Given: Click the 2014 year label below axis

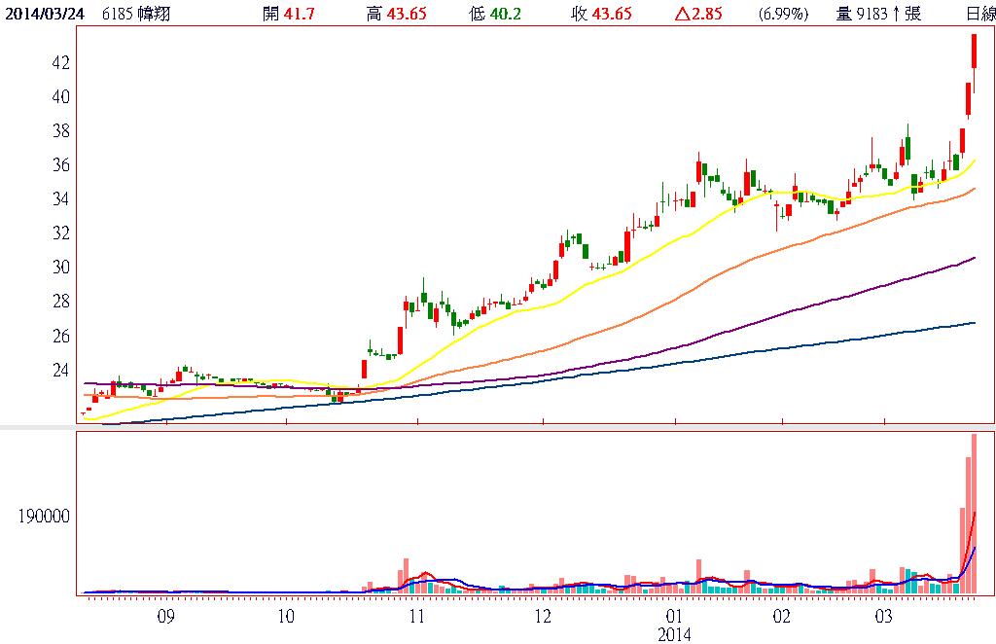Looking at the screenshot, I should coord(674,634).
